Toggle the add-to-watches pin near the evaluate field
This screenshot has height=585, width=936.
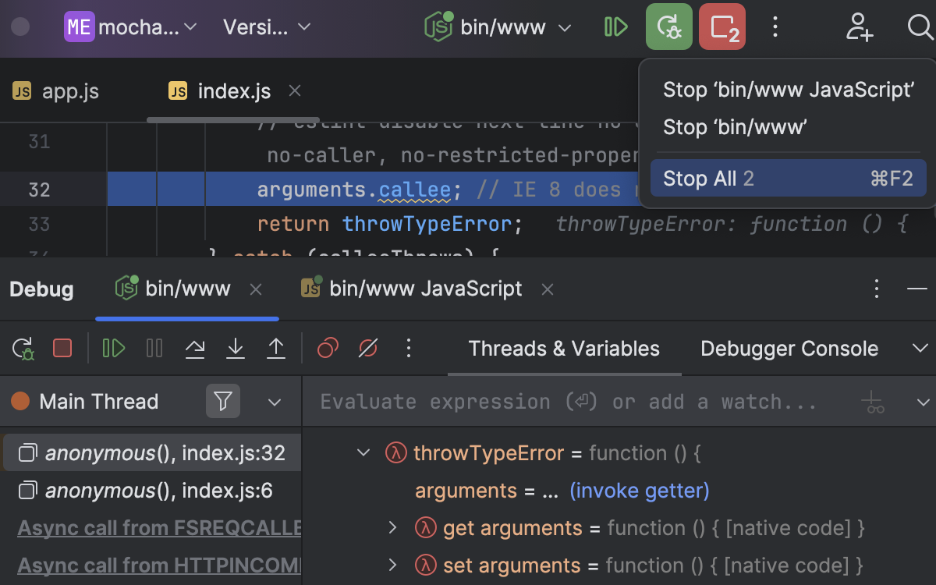coord(871,401)
